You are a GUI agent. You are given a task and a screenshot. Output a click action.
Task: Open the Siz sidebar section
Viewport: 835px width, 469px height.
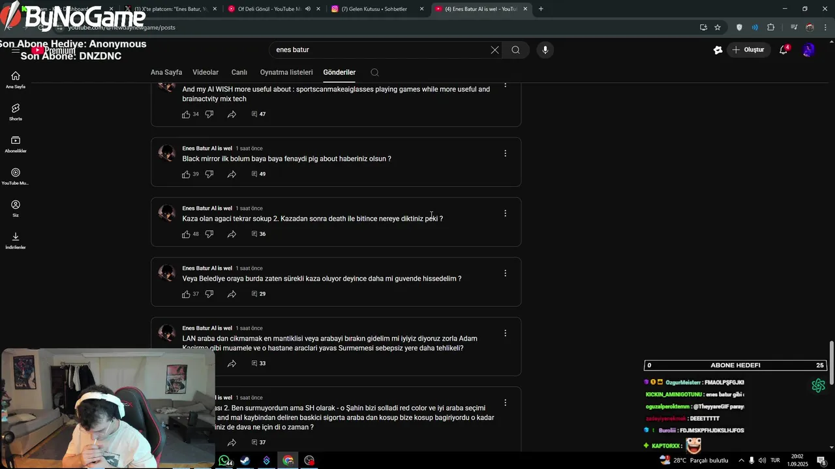tap(16, 208)
